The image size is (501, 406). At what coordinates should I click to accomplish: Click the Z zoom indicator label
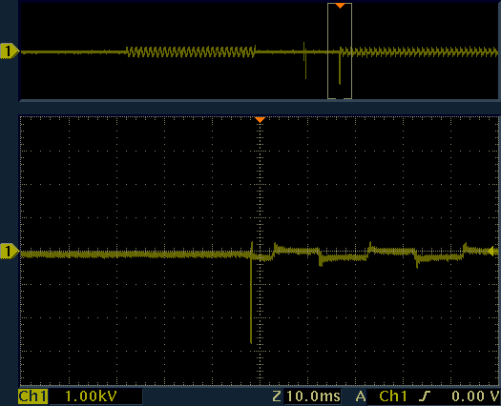pyautogui.click(x=277, y=396)
